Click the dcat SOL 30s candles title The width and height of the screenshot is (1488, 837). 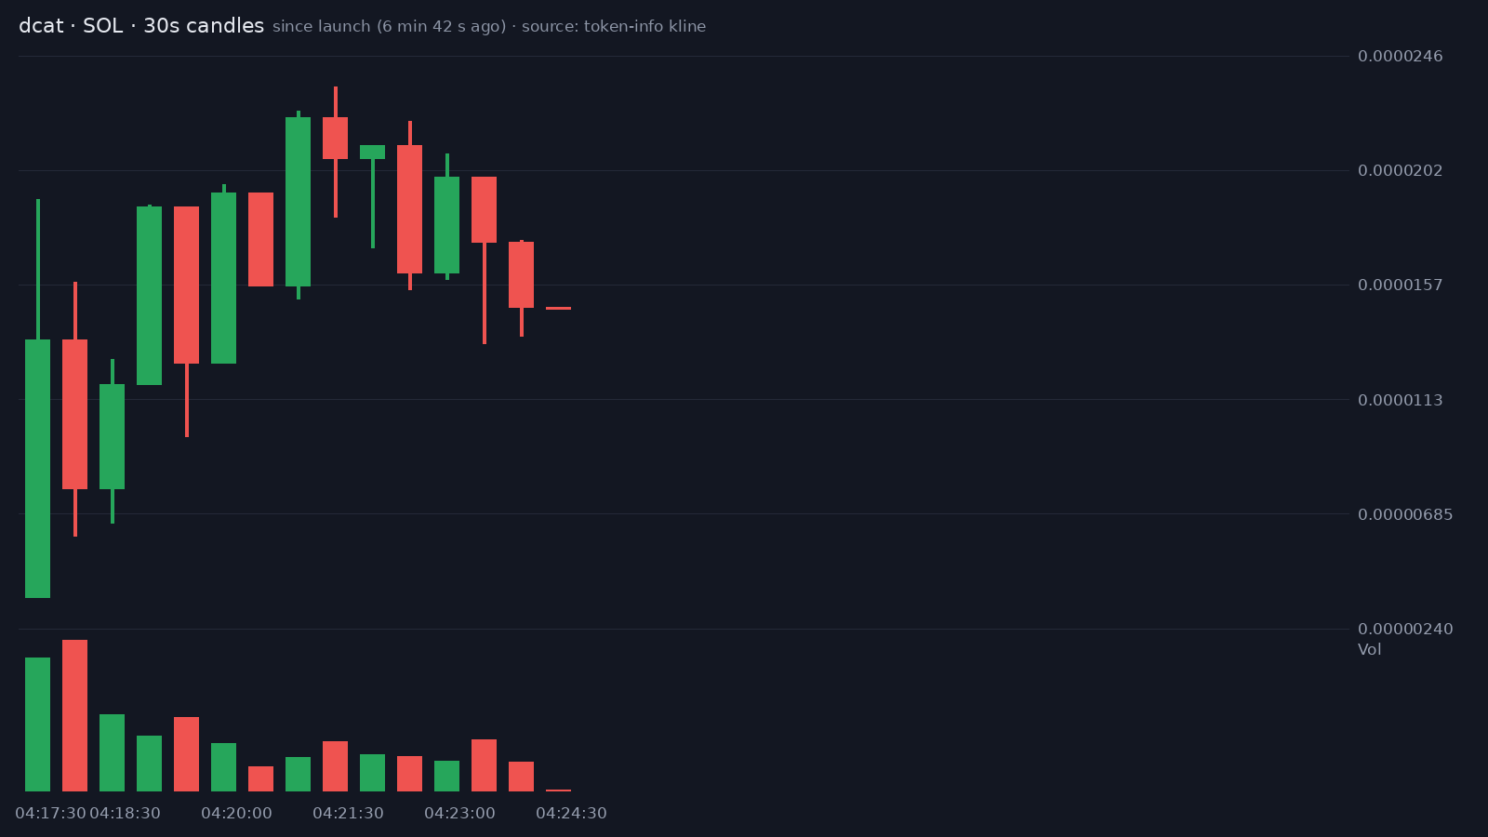141,26
